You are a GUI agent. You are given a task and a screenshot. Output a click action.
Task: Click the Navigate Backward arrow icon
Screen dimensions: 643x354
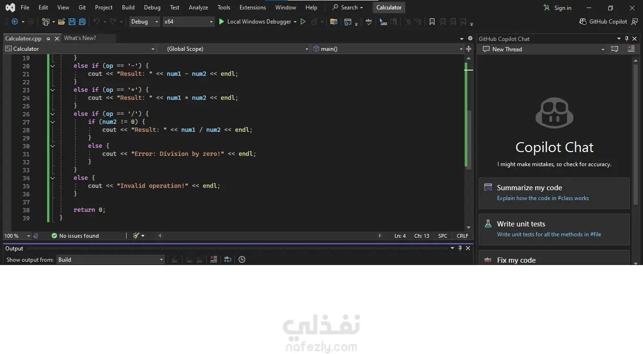[15, 22]
